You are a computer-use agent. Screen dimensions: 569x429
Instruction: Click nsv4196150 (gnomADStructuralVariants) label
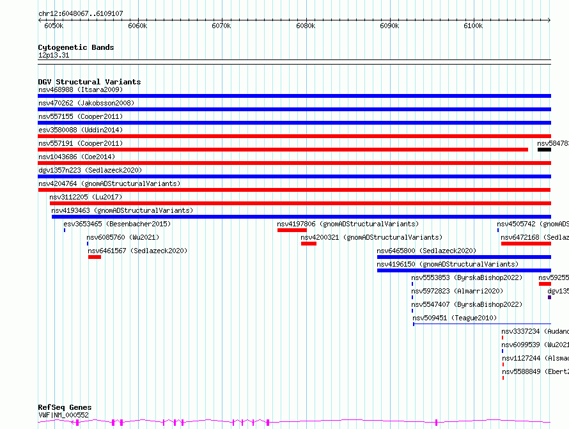pos(448,264)
